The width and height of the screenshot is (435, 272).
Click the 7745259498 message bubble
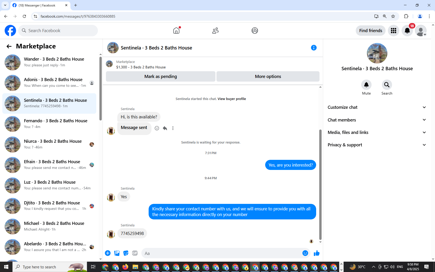tap(132, 233)
